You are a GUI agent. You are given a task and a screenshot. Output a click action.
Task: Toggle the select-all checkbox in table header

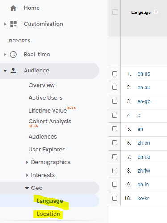pos(115,12)
